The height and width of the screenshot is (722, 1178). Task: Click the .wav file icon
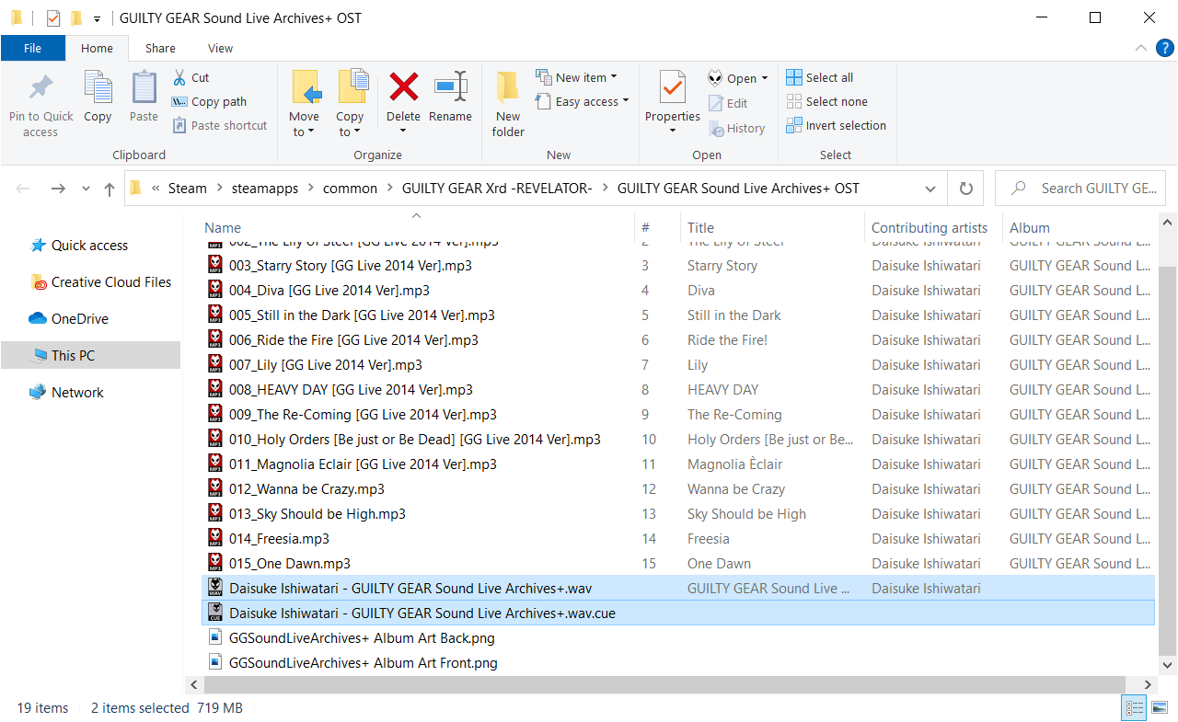(x=215, y=588)
